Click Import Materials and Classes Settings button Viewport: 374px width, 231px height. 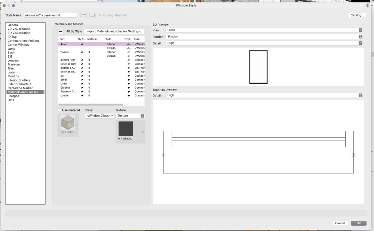pos(114,31)
